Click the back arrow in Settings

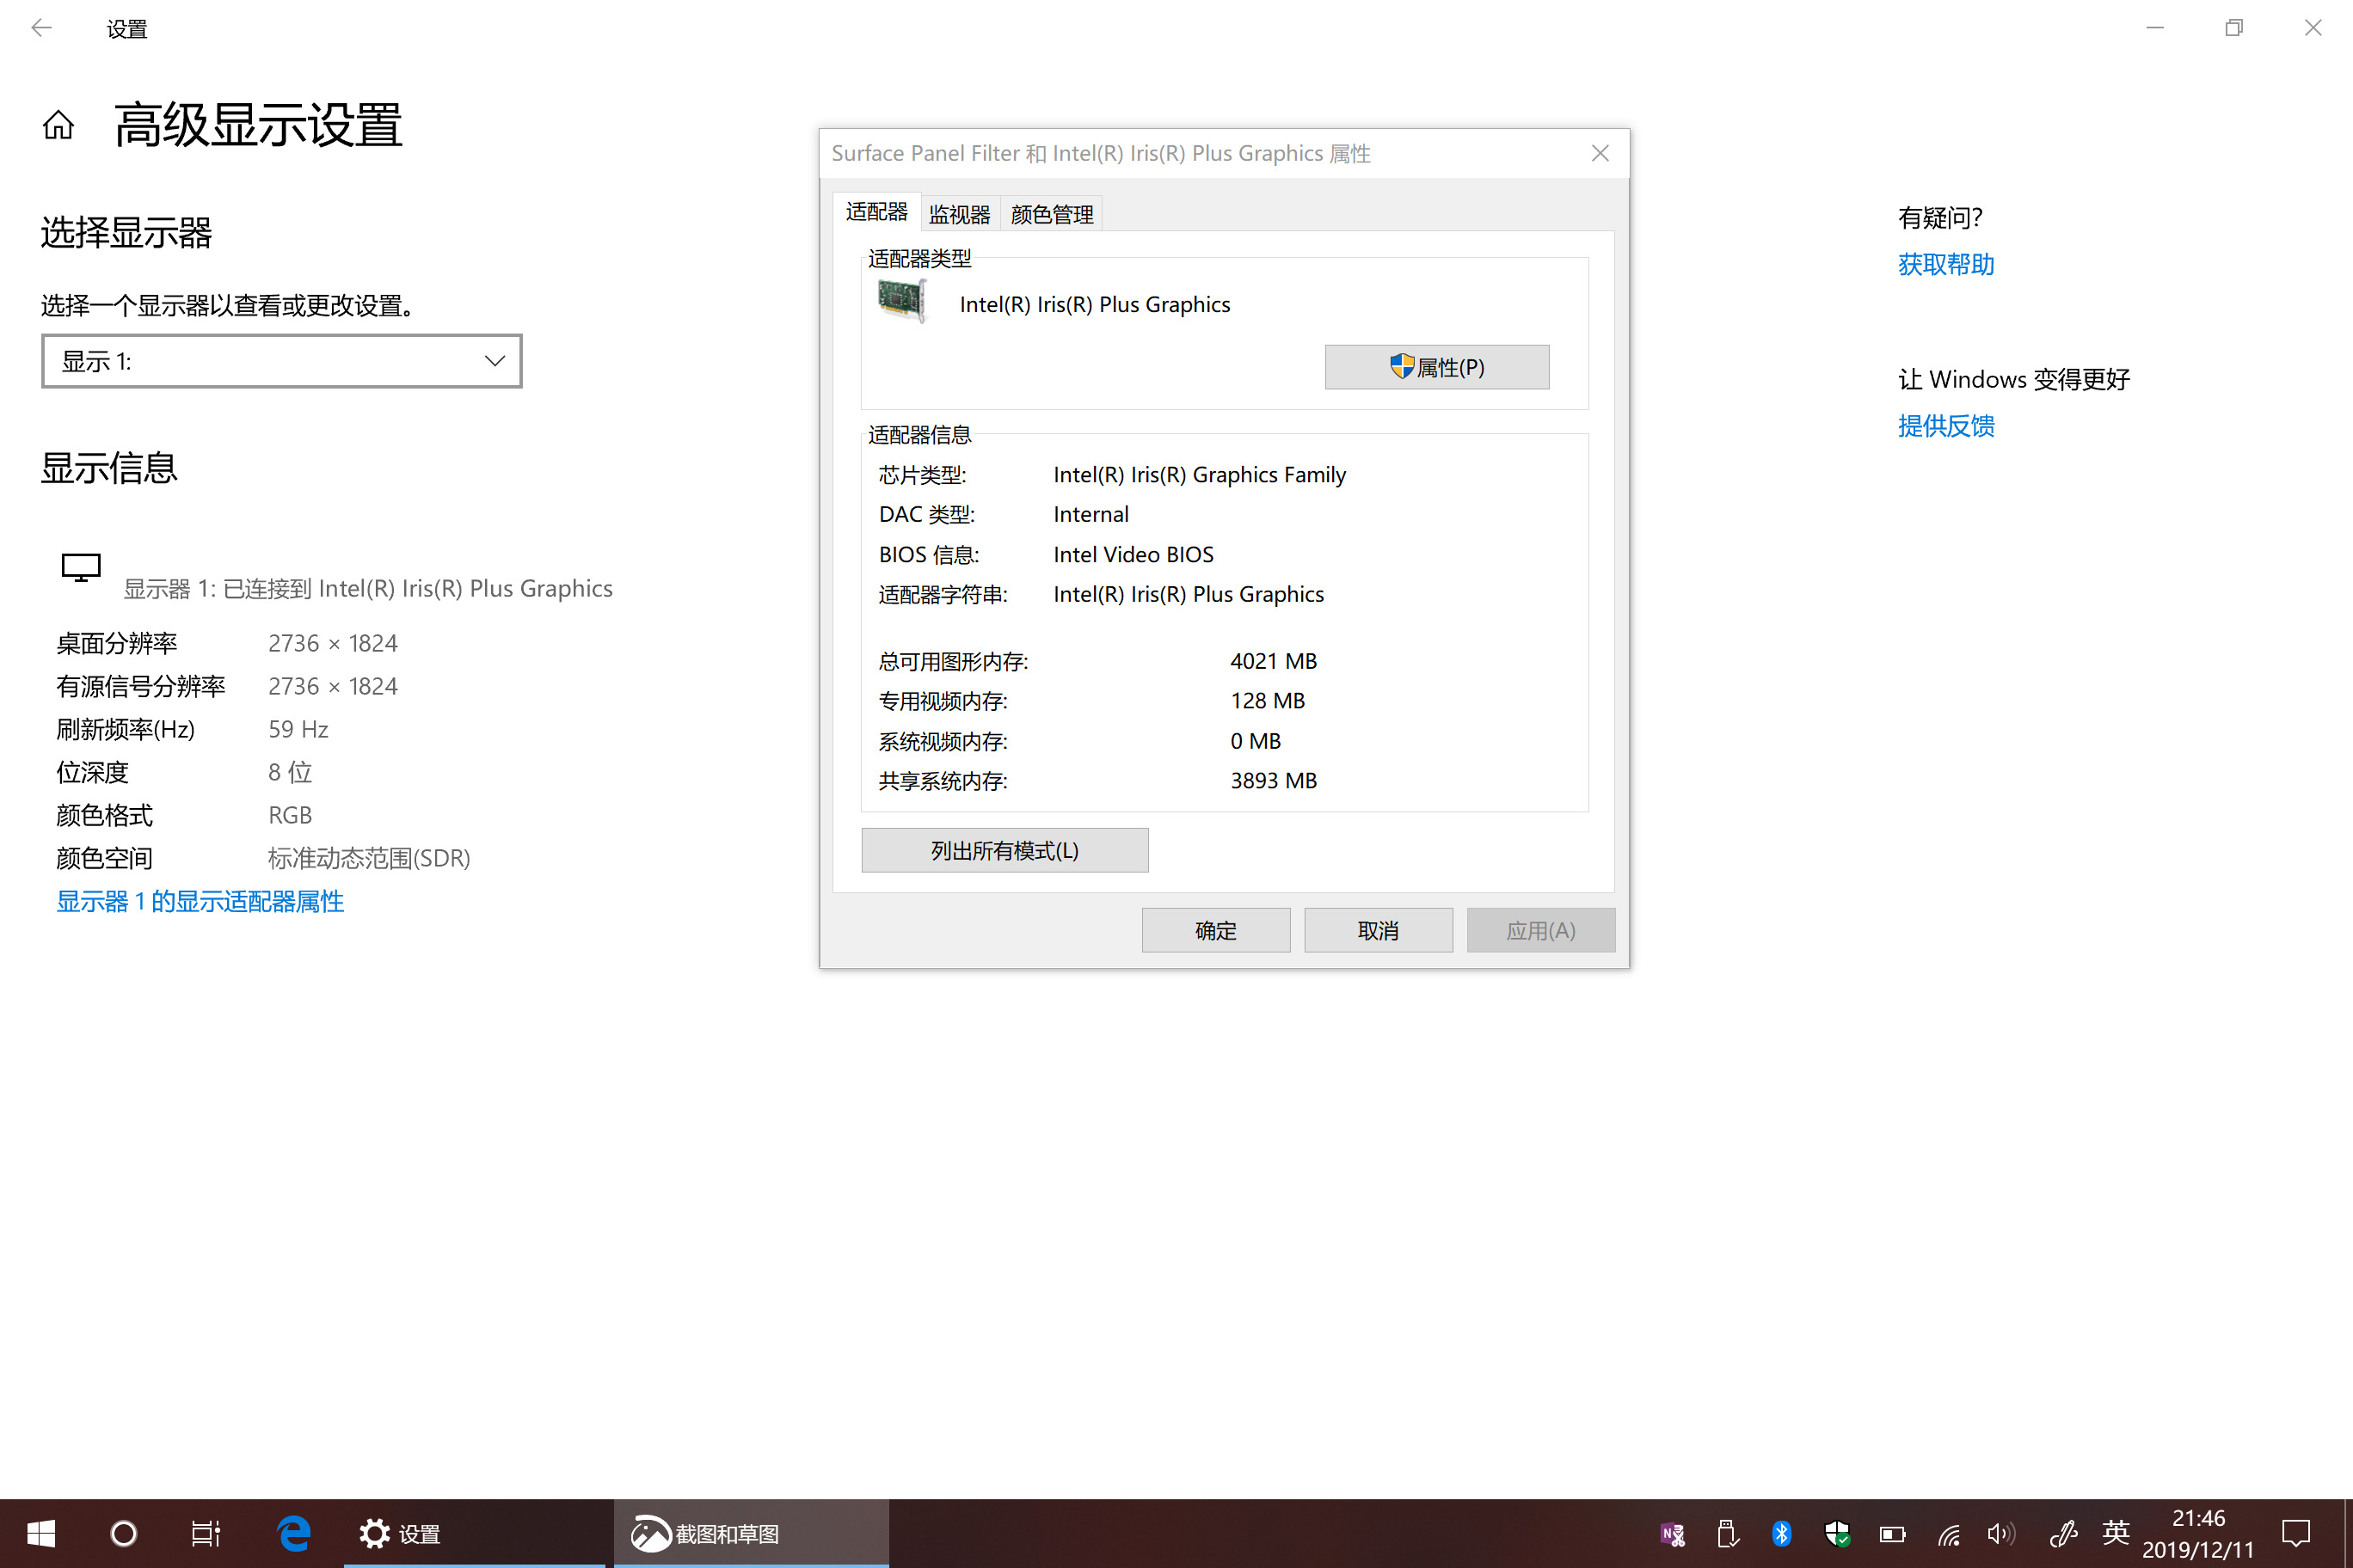pyautogui.click(x=41, y=28)
